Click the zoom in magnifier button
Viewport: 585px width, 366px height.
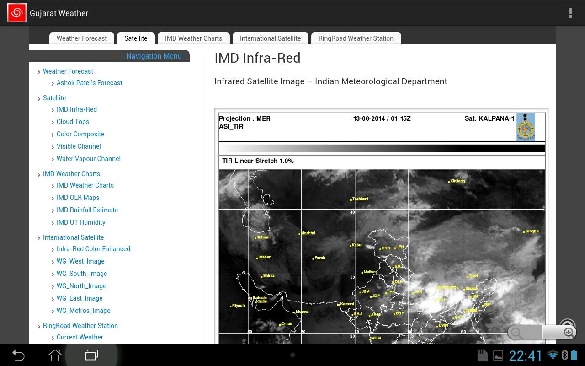tap(569, 333)
